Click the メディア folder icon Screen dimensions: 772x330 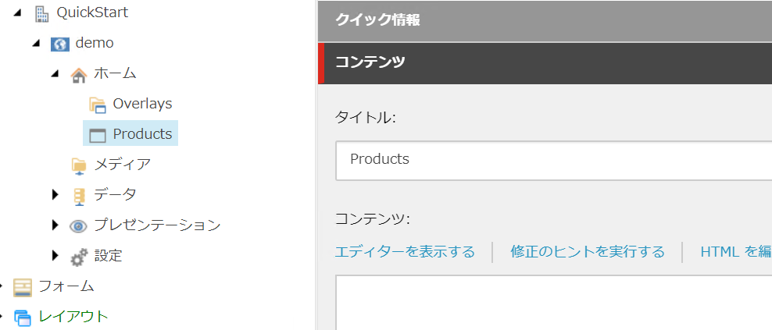[78, 165]
